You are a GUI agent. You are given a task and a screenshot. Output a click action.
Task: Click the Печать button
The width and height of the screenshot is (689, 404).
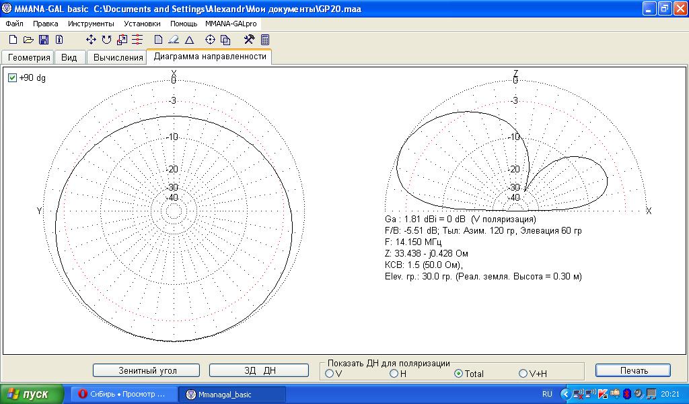(632, 370)
